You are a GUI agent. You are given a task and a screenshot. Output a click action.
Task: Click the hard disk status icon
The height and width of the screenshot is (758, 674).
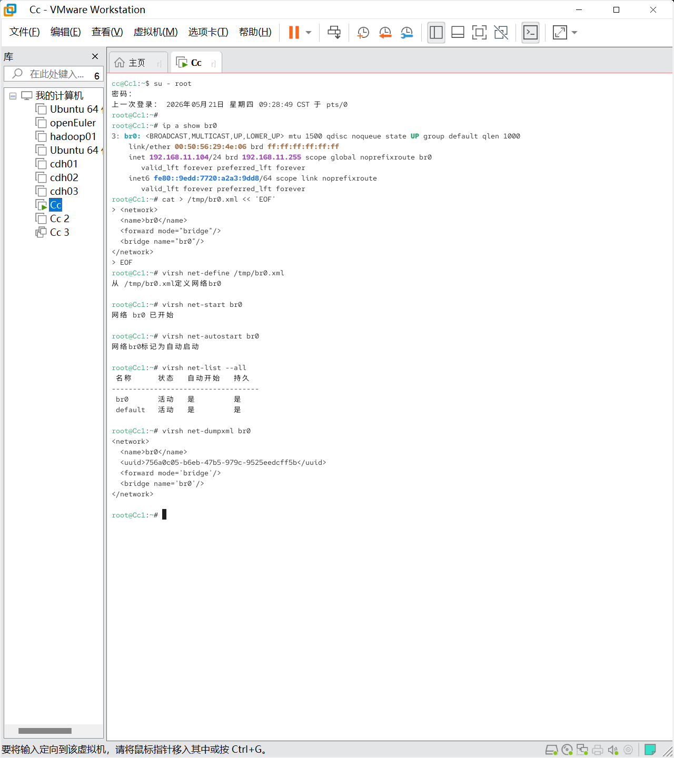551,750
